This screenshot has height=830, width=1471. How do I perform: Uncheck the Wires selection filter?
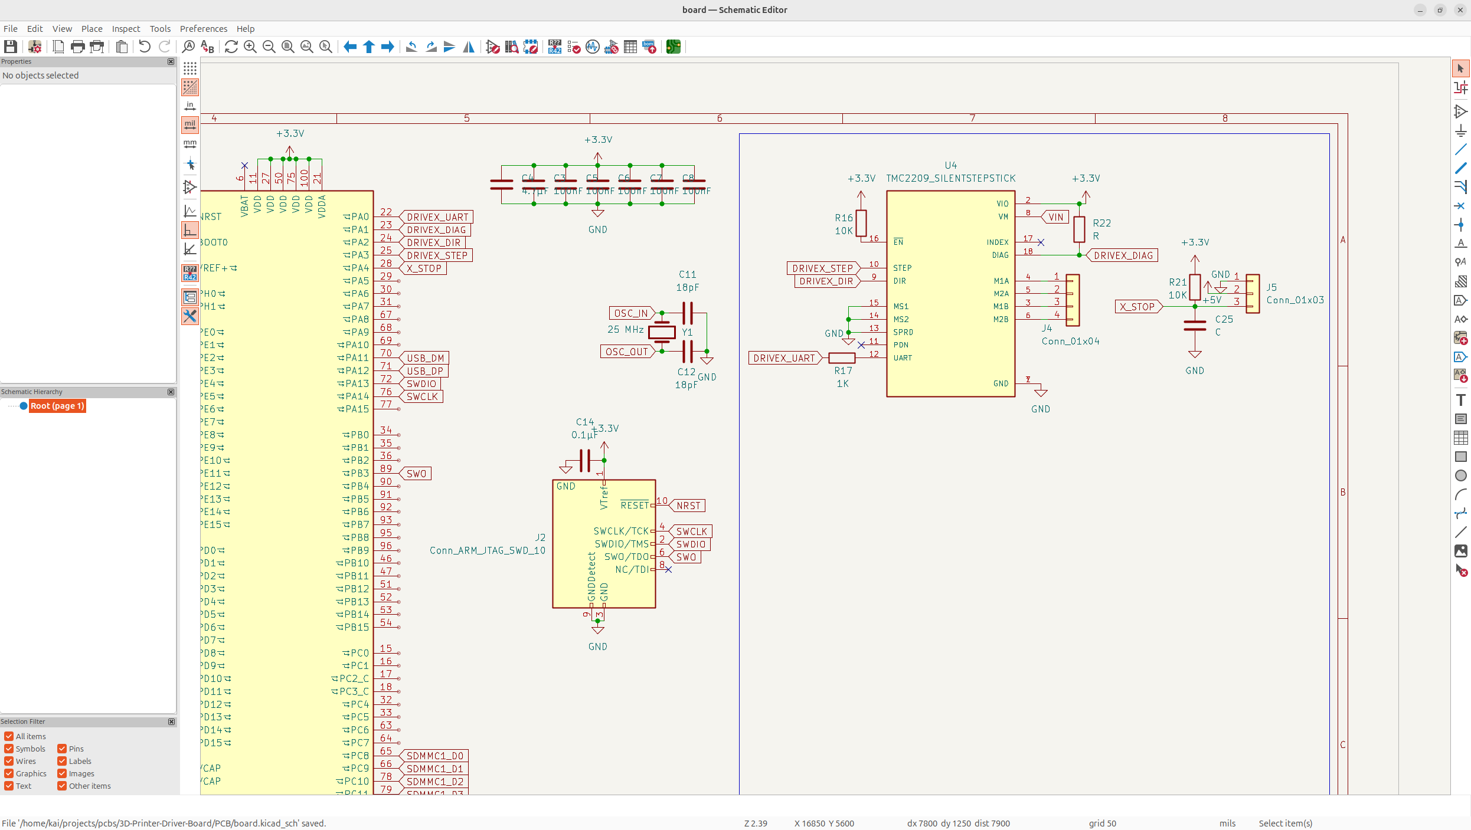9,761
